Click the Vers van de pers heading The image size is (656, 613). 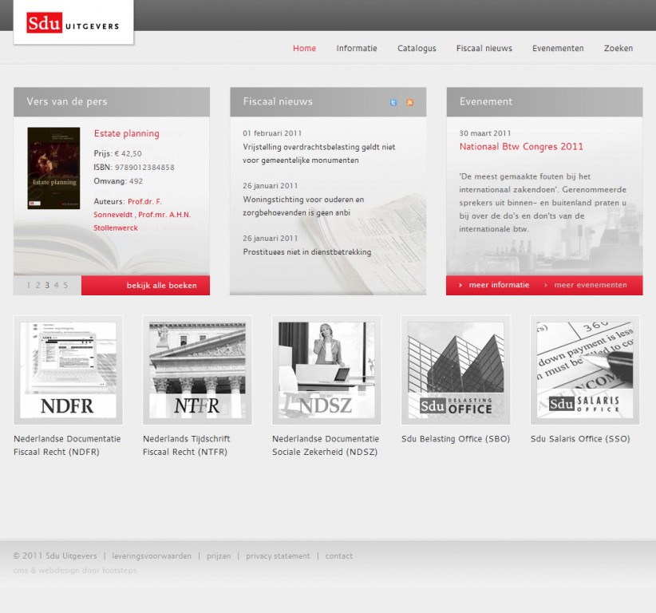pos(67,101)
